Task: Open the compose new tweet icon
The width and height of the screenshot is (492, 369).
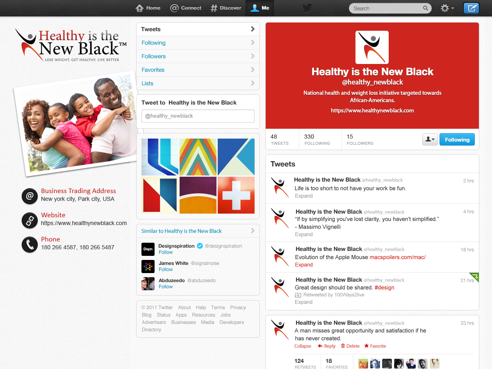Action: 471,8
